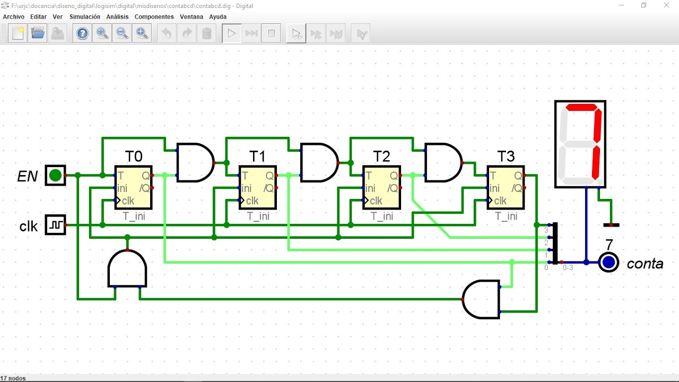Toggle the EN input pin
This screenshot has height=382, width=679.
pyautogui.click(x=55, y=175)
